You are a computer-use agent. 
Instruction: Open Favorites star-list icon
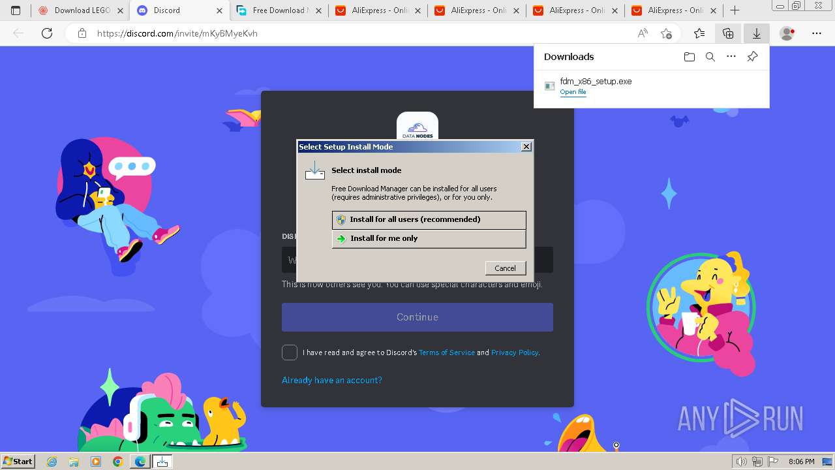[699, 33]
